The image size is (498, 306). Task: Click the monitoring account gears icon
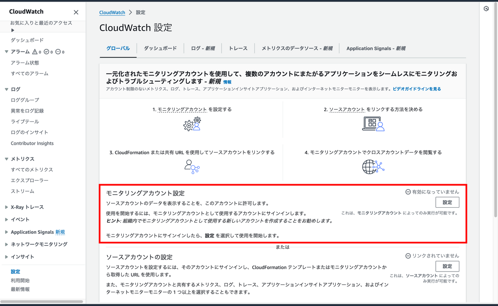(192, 124)
